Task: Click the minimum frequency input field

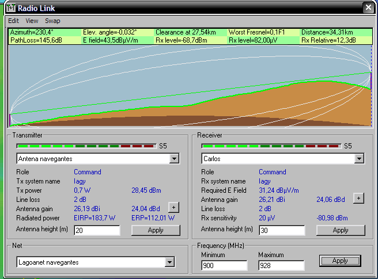Action: pyautogui.click(x=224, y=265)
